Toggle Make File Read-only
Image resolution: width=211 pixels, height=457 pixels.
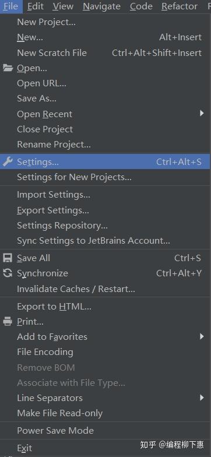point(105,413)
